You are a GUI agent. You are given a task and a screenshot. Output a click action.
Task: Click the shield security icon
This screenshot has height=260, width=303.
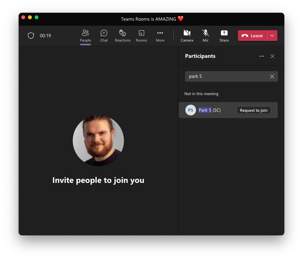(x=31, y=36)
